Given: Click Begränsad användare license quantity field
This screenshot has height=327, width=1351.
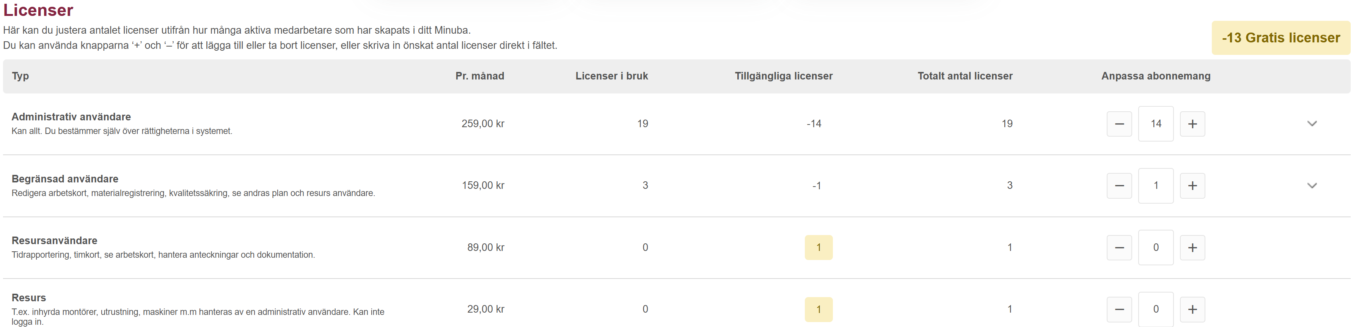Looking at the screenshot, I should tap(1155, 186).
